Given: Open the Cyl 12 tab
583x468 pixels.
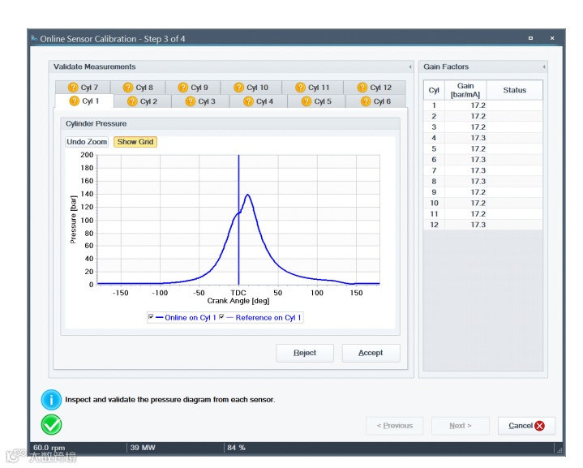Looking at the screenshot, I should click(x=375, y=88).
